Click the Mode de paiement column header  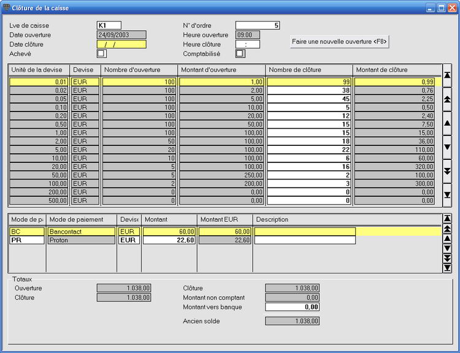point(81,219)
